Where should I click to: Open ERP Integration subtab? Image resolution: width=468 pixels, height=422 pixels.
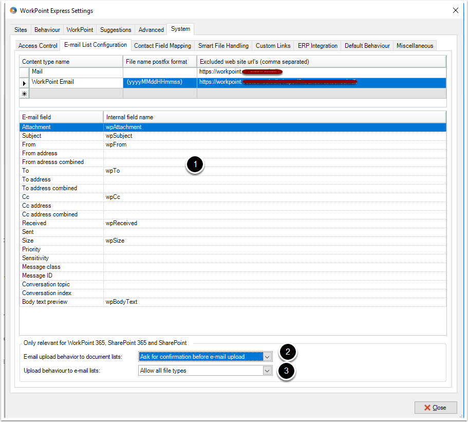point(317,46)
